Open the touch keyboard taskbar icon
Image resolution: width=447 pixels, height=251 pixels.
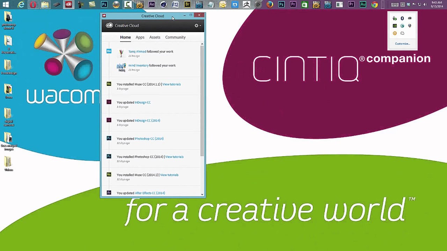[395, 5]
